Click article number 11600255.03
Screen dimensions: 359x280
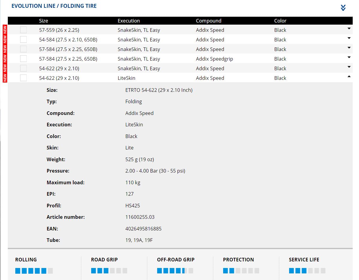(x=140, y=217)
